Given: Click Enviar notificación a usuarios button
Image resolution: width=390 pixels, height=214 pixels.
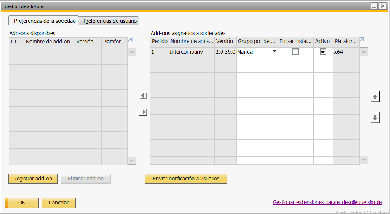Looking at the screenshot, I should (186, 179).
